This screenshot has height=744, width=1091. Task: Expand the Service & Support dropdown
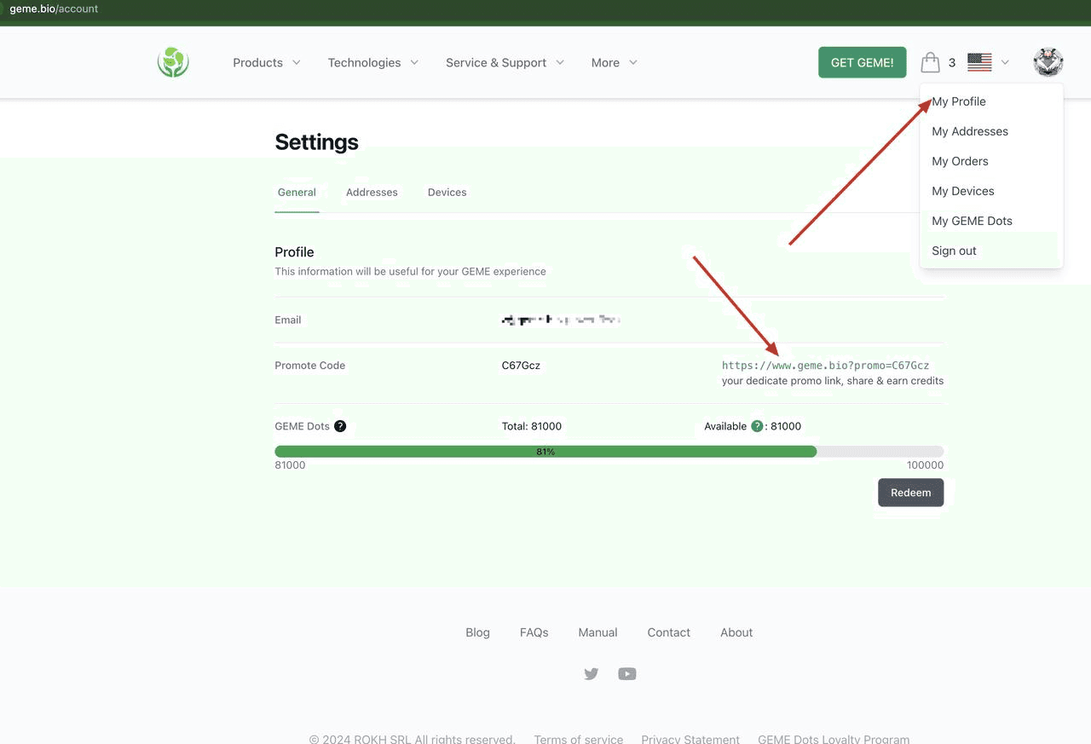(x=503, y=62)
